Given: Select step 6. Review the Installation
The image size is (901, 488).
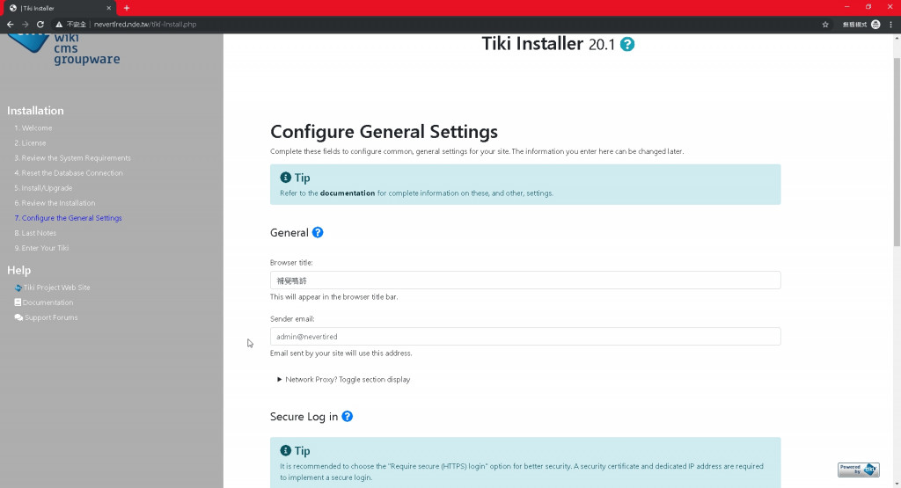Looking at the screenshot, I should pyautogui.click(x=55, y=202).
